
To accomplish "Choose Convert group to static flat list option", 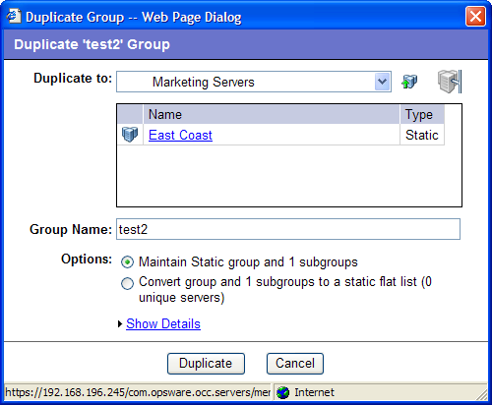I will click(x=127, y=283).
